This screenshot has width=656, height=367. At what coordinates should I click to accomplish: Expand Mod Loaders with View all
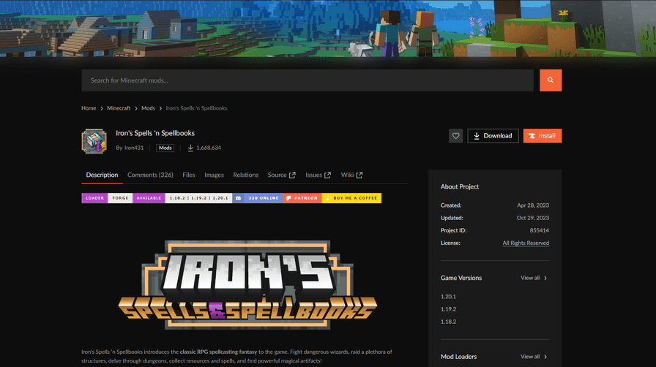[x=534, y=357]
